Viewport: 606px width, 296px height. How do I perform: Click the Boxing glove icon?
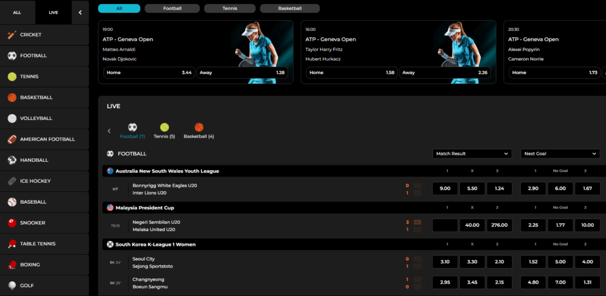[x=12, y=265]
